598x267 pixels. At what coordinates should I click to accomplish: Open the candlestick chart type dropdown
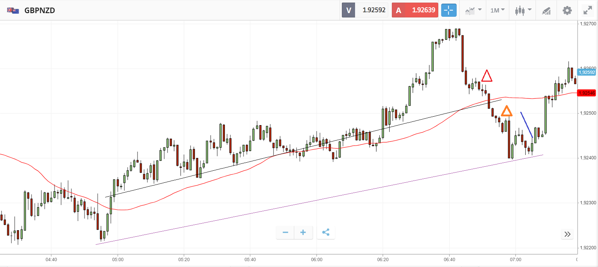523,10
